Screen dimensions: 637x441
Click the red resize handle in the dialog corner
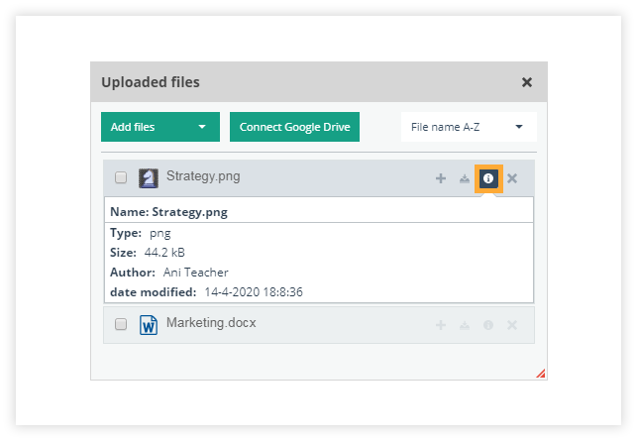click(541, 374)
